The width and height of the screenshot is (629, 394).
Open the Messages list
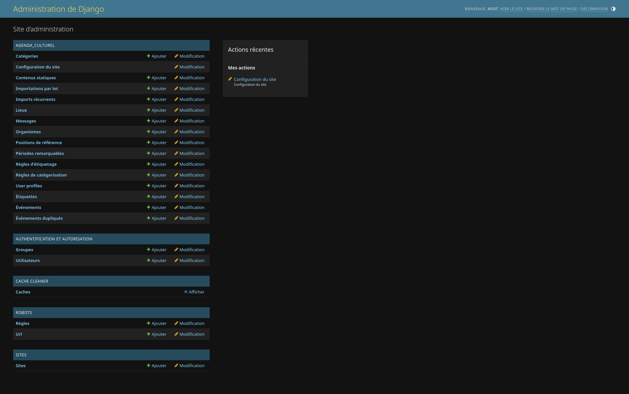[x=26, y=121]
